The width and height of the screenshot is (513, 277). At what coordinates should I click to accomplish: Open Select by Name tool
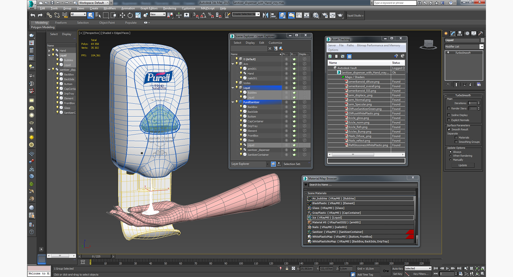98,15
